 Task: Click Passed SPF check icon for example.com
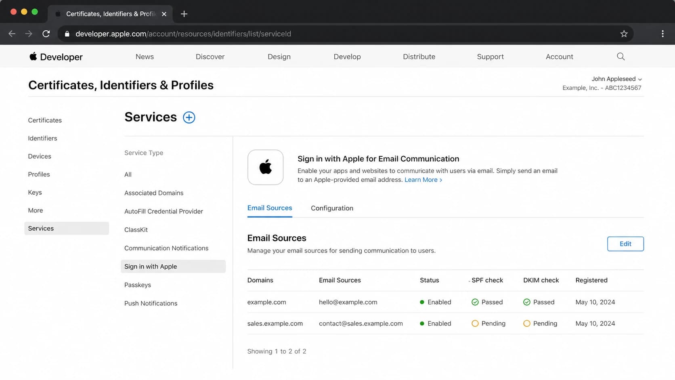[x=475, y=302]
